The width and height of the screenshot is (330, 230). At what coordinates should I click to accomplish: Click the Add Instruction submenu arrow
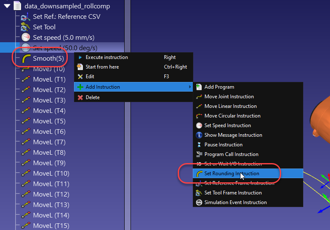(x=189, y=87)
